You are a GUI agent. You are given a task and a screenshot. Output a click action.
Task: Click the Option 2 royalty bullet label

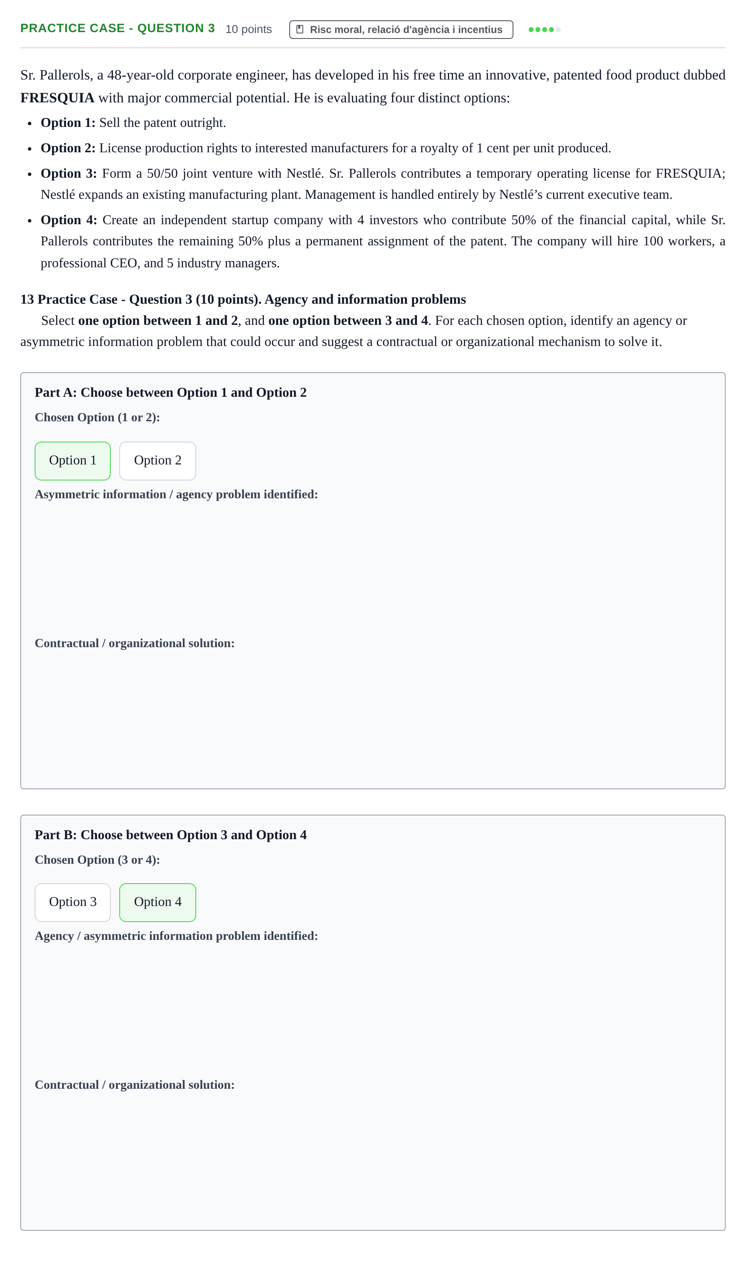[68, 148]
